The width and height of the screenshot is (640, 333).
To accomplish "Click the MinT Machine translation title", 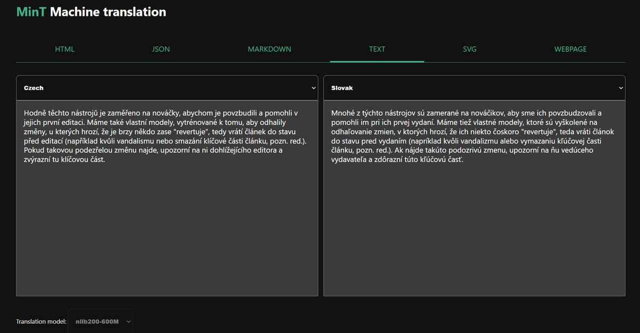I will pos(91,12).
